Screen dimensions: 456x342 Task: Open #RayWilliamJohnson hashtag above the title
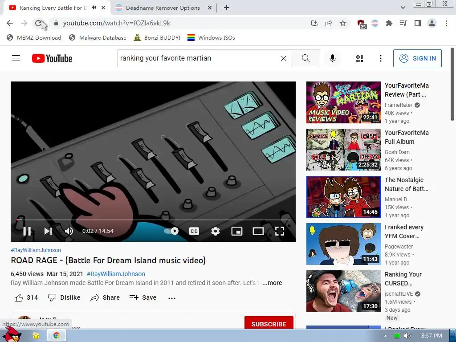click(36, 250)
